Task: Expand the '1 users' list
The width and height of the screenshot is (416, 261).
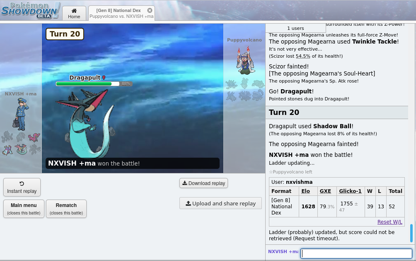Action: (295, 28)
